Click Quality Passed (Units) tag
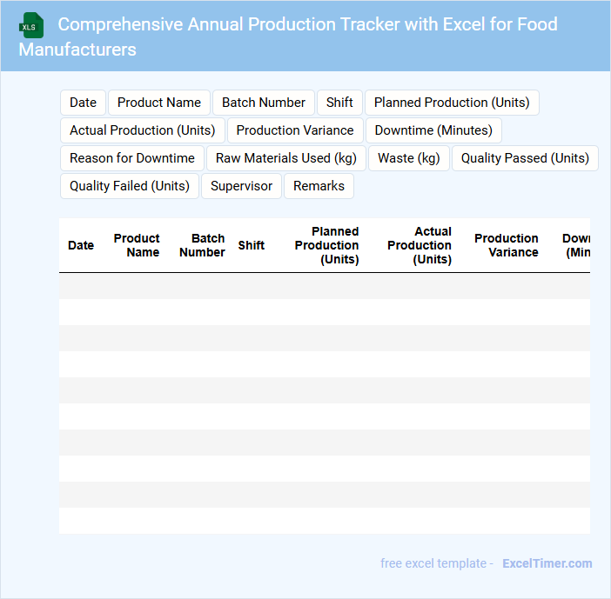Screen dimensions: 611x599 [525, 158]
